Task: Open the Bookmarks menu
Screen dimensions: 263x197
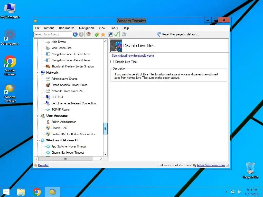Action: (67, 28)
